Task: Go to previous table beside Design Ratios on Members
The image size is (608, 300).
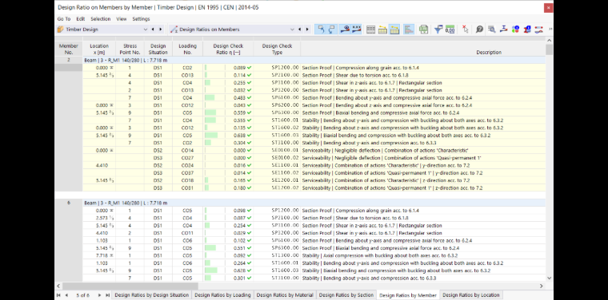Action: (x=300, y=30)
